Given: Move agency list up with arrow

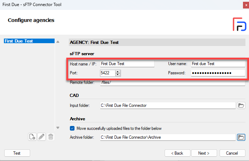Looking at the screenshot, I should click(58, 42).
